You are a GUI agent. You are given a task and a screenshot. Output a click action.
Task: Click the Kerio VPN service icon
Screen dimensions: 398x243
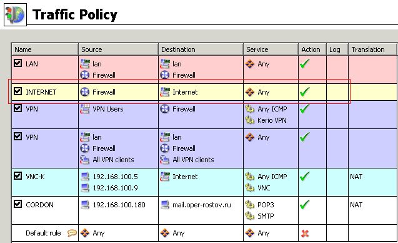249,120
